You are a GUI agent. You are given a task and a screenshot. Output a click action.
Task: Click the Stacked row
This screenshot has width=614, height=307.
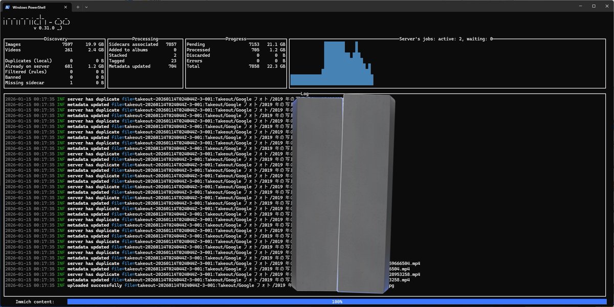(x=143, y=55)
